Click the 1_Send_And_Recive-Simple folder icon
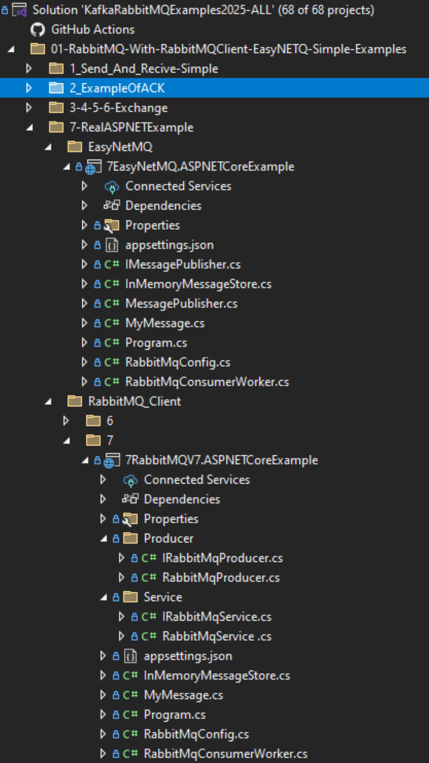 [56, 68]
